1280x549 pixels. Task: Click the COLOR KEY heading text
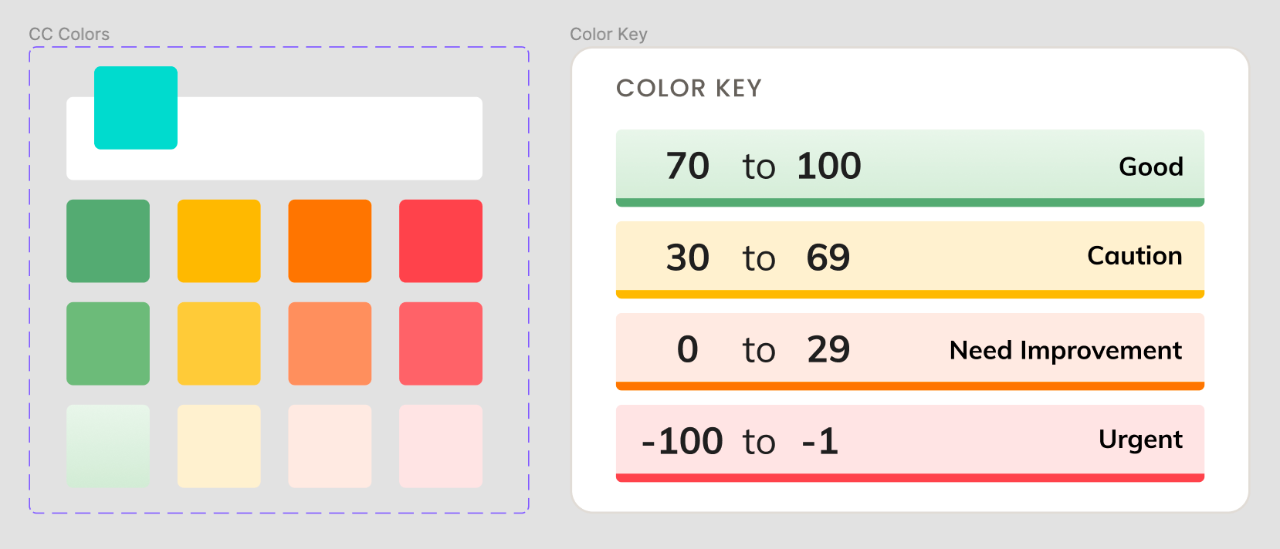tap(689, 89)
